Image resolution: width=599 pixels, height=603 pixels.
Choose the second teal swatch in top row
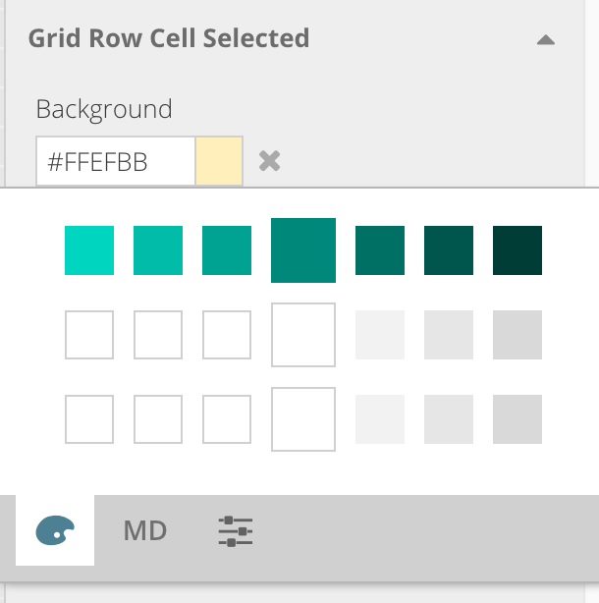point(158,250)
